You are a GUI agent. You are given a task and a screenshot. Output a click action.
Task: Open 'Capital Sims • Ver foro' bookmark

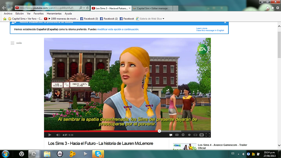[x=25, y=18]
